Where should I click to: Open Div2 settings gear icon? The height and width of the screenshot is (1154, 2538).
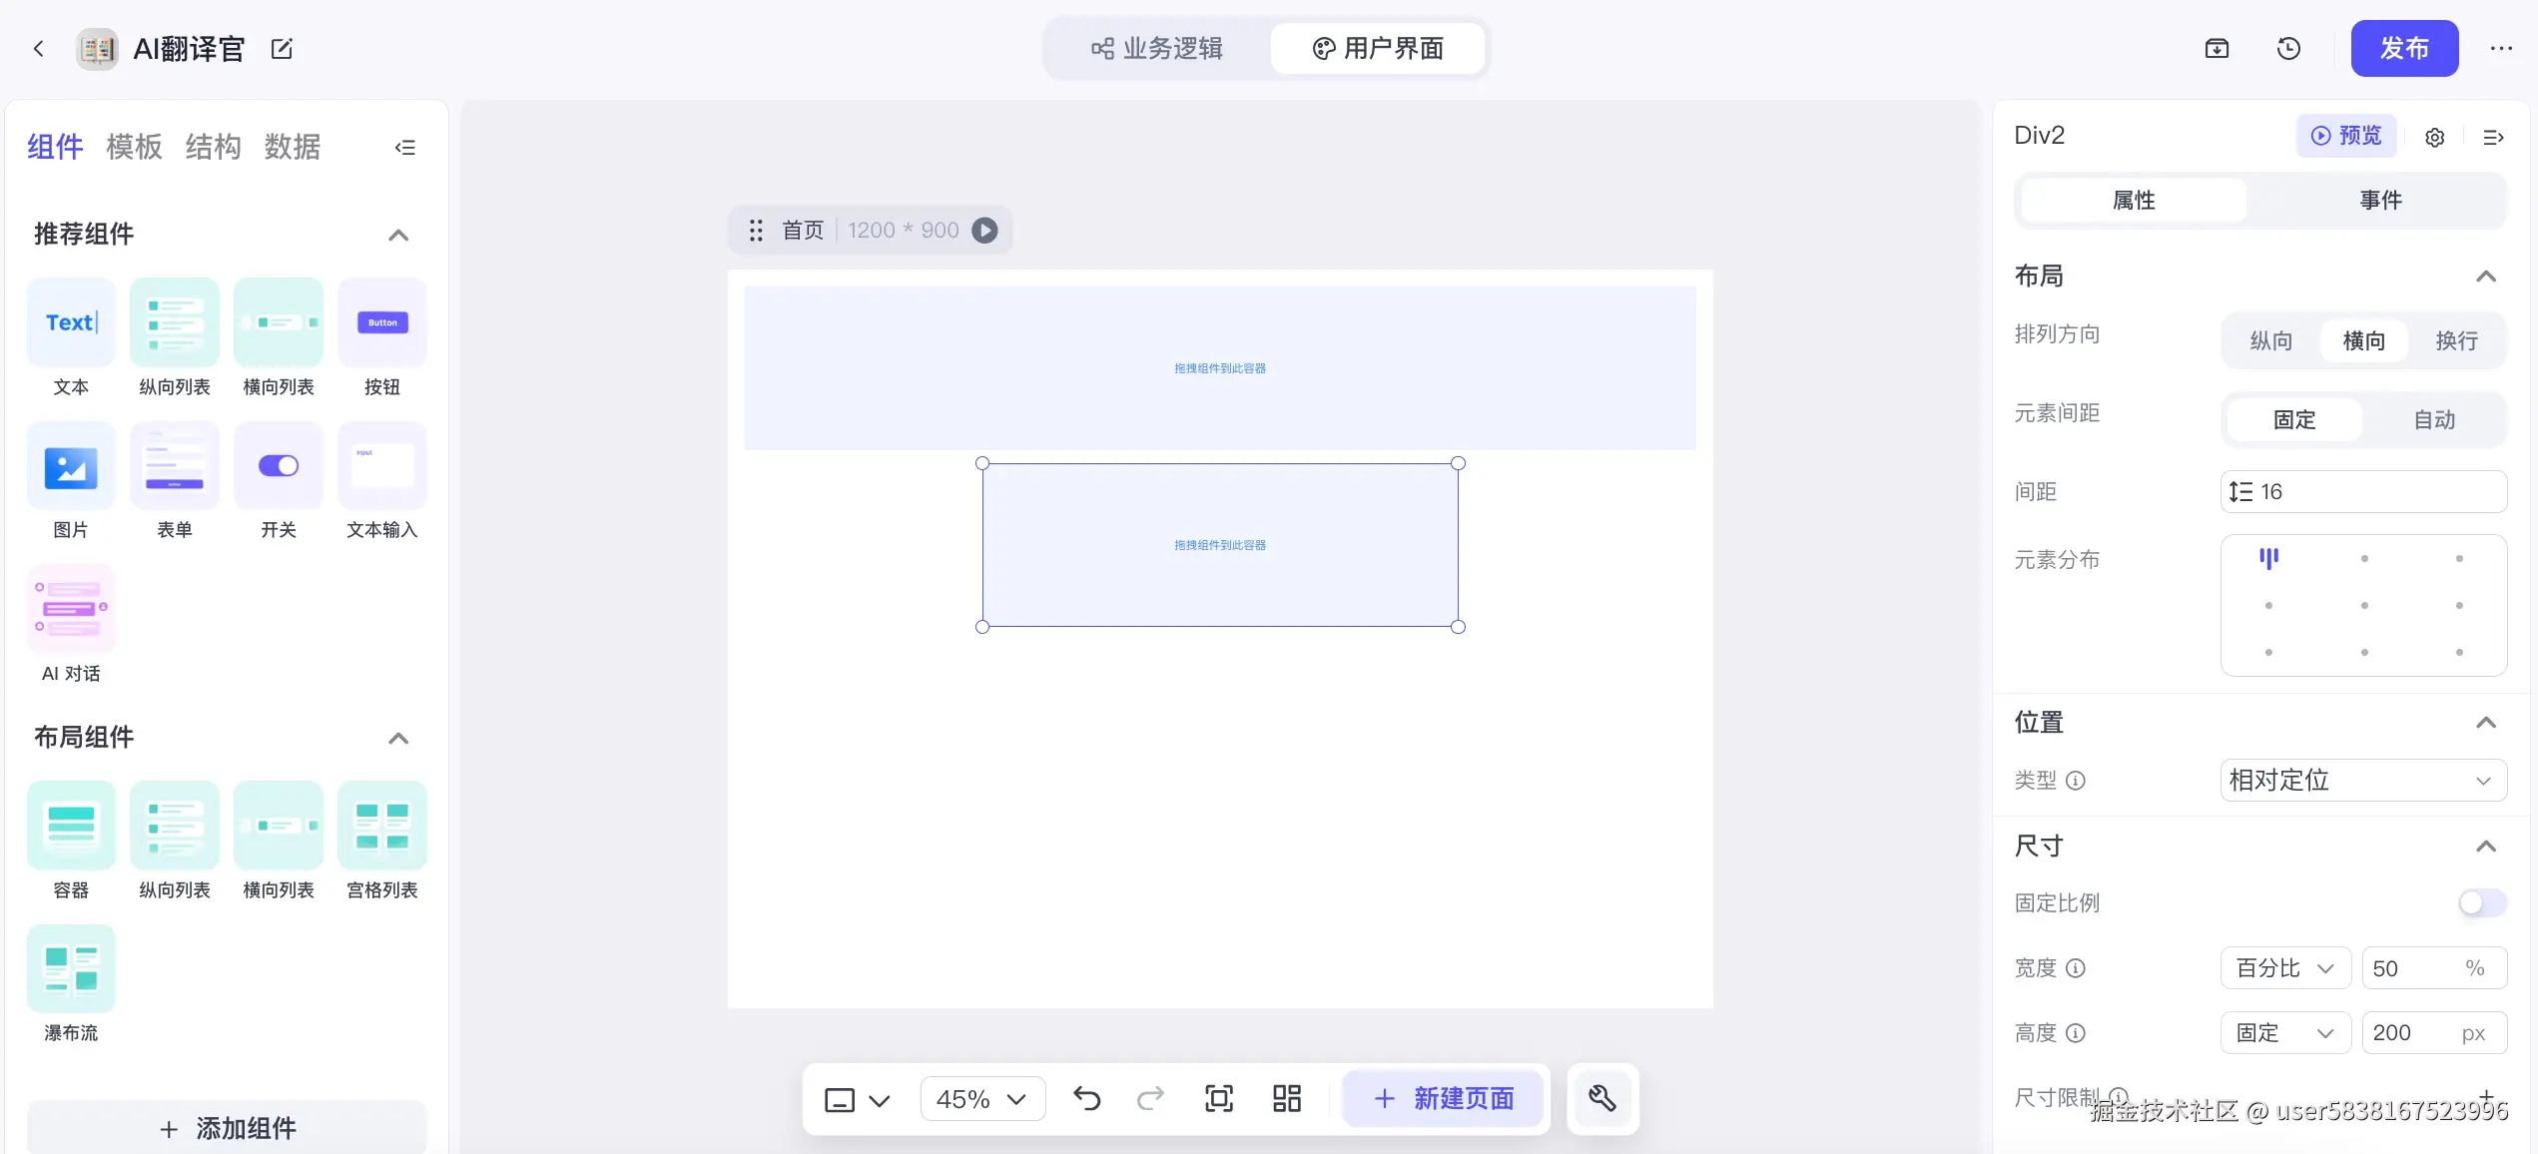tap(2435, 137)
